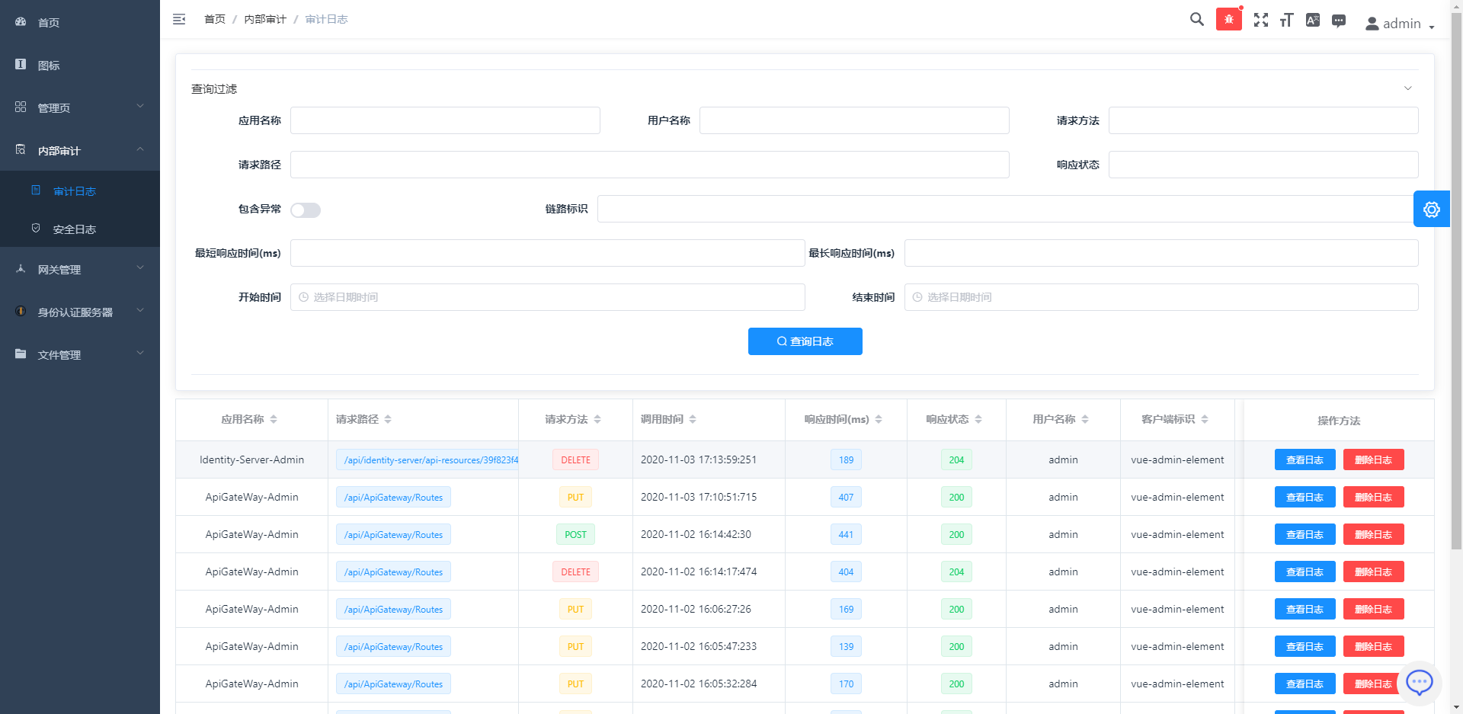Click 删除日志 for the Identity-Server-Admin row

tap(1373, 459)
